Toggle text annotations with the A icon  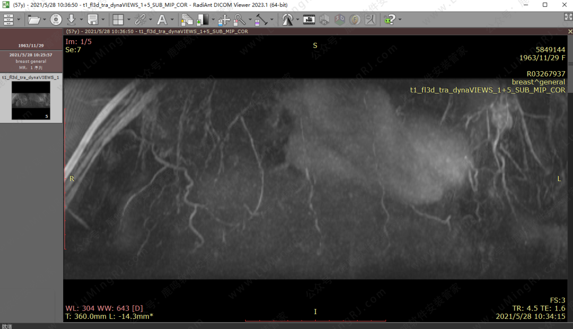161,20
